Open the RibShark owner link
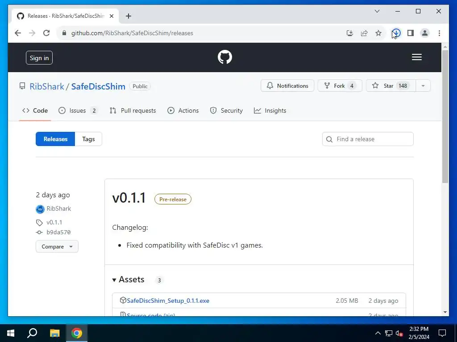This screenshot has width=457, height=342. [47, 86]
